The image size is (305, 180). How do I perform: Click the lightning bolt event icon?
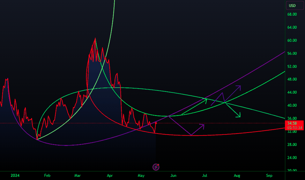[156, 167]
